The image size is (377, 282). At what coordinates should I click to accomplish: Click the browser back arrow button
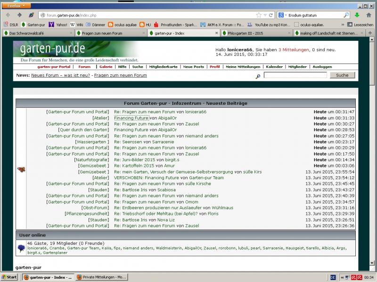point(8,15)
